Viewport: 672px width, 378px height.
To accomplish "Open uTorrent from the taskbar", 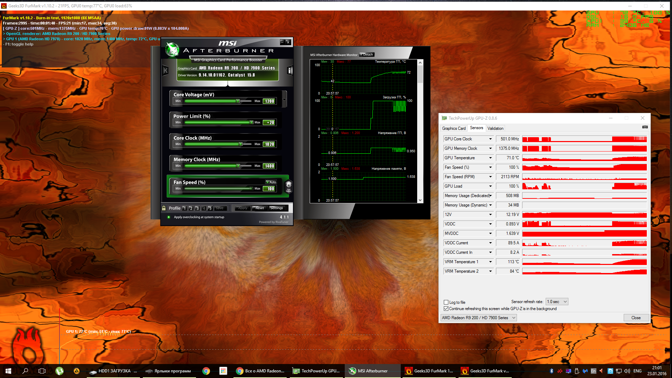I will coord(59,371).
